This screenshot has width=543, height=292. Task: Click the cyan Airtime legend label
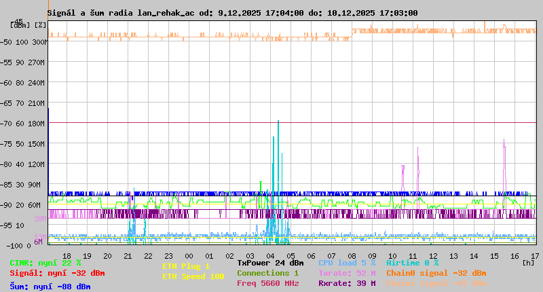tap(412, 263)
